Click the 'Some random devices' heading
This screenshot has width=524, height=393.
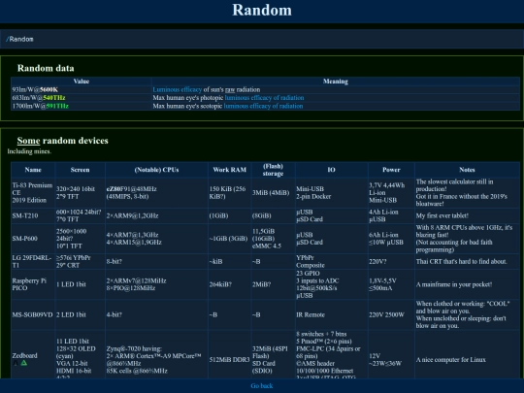pos(62,141)
